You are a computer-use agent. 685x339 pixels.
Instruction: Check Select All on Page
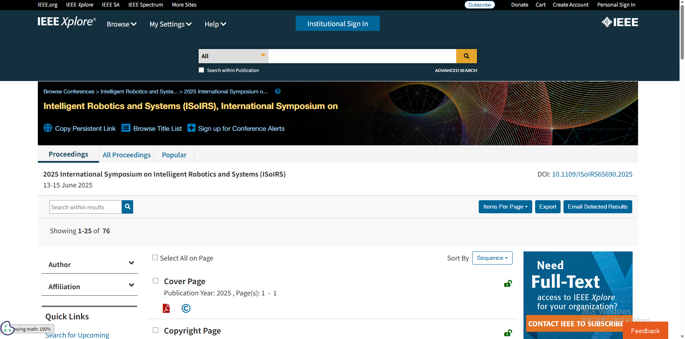tap(155, 258)
